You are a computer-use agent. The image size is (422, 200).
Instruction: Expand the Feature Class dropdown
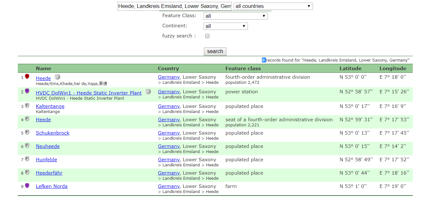(x=236, y=16)
